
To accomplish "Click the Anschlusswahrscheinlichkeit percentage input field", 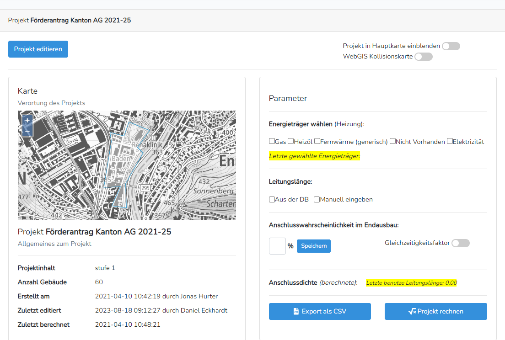I will tap(277, 246).
